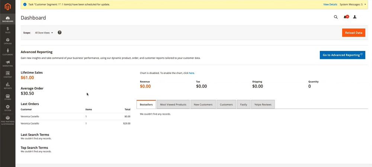Open the Marketing megaphone icon

click(x=7, y=63)
